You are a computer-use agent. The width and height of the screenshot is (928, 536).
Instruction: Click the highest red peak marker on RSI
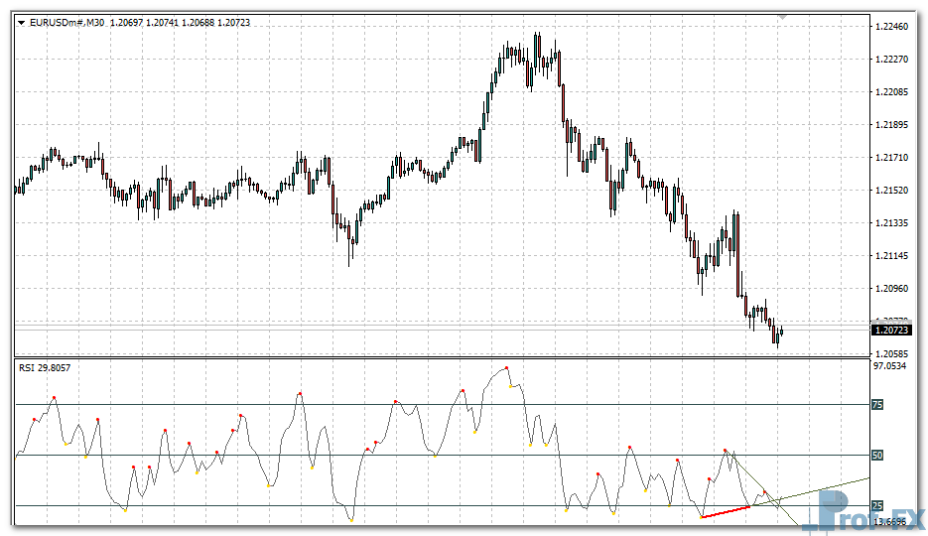click(507, 367)
